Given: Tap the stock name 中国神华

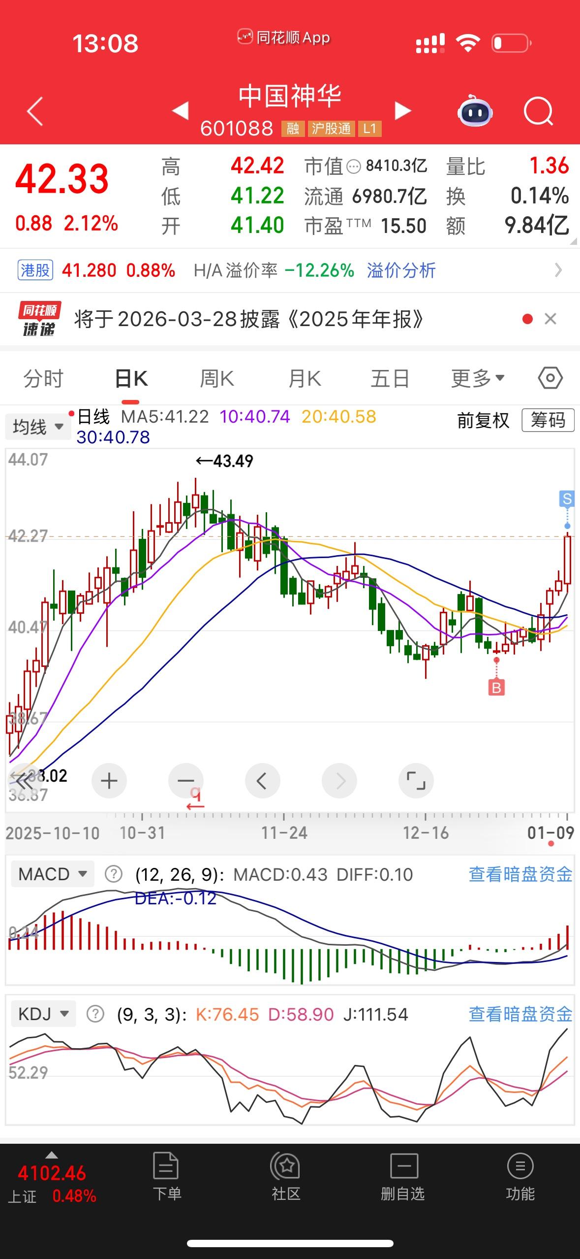Looking at the screenshot, I should pyautogui.click(x=290, y=96).
